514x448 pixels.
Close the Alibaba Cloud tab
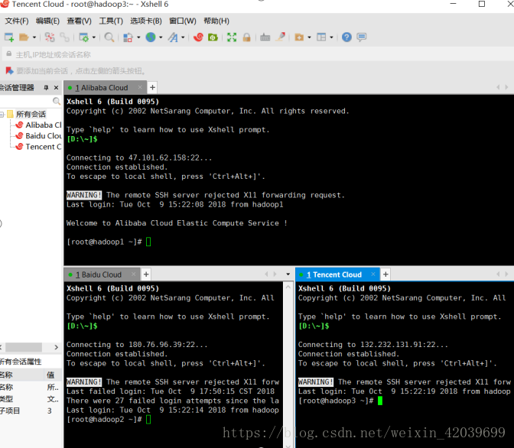tap(140, 87)
